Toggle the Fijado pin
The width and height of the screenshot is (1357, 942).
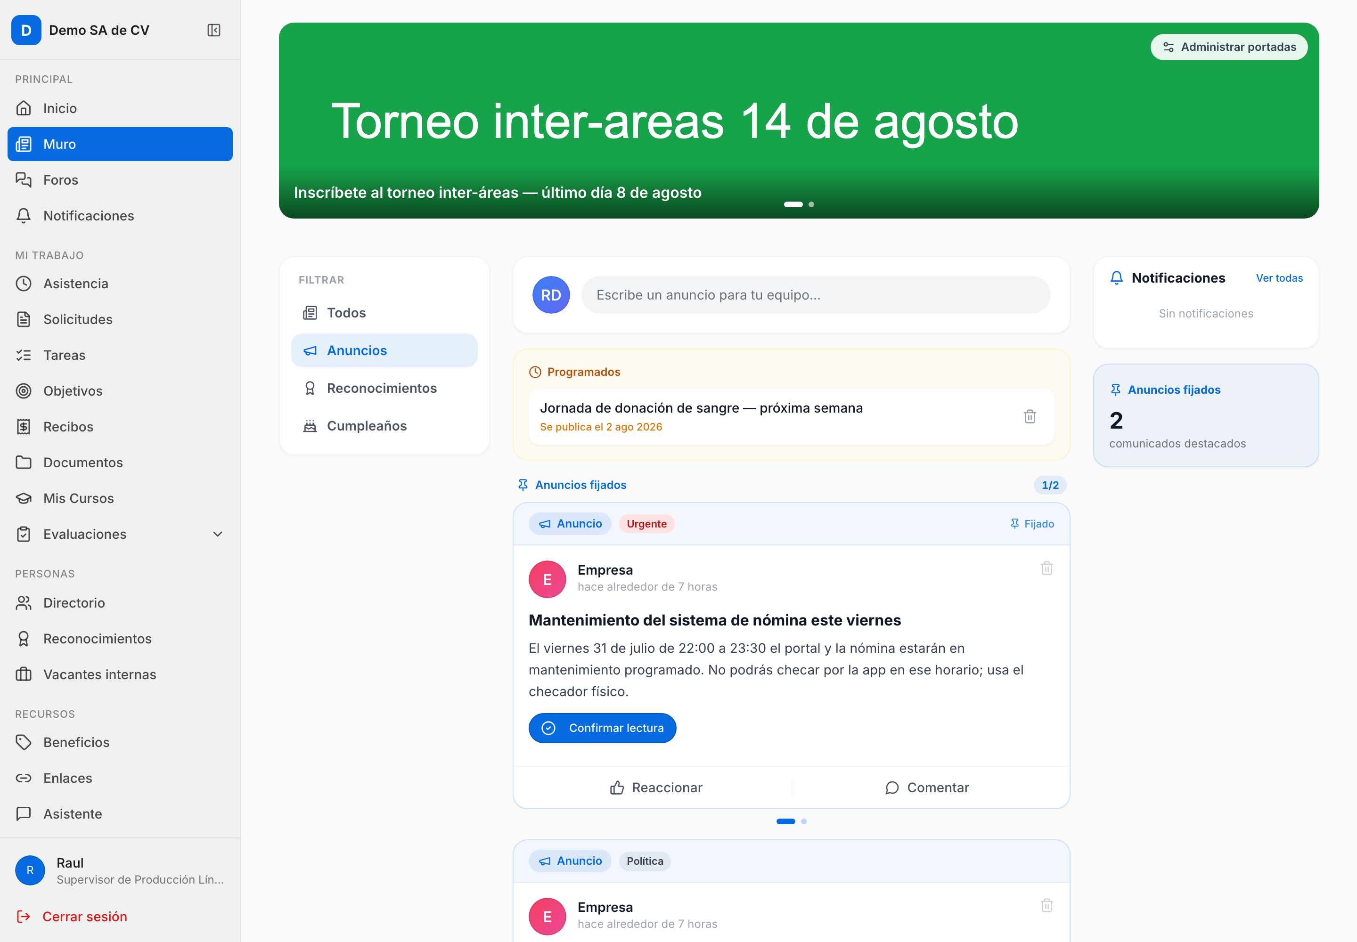tap(1031, 524)
